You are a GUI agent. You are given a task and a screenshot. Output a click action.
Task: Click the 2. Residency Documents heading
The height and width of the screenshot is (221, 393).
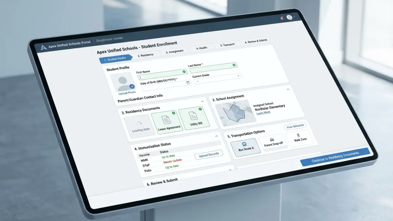[140, 110]
